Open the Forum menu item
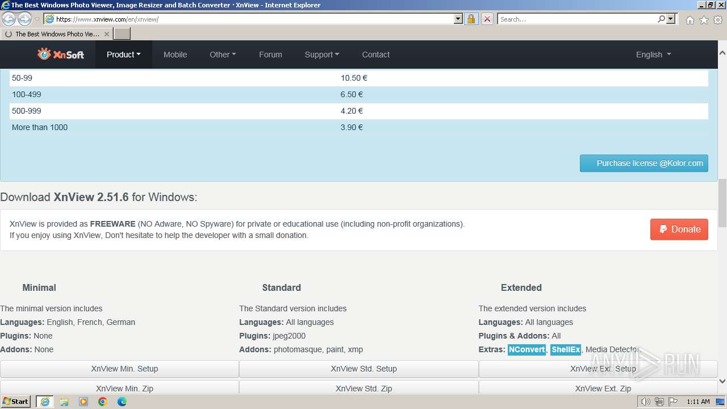Viewport: 727px width, 409px height. [x=270, y=55]
